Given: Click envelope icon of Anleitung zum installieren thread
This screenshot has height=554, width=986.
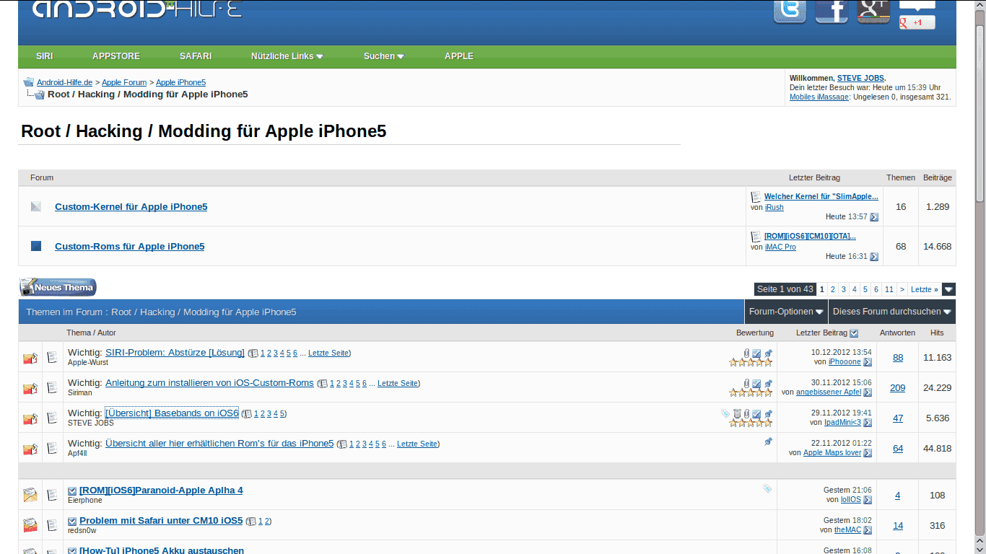Looking at the screenshot, I should click(x=30, y=388).
